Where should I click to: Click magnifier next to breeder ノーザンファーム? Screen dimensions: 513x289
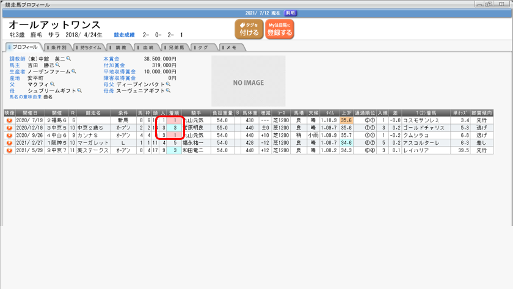74,71
